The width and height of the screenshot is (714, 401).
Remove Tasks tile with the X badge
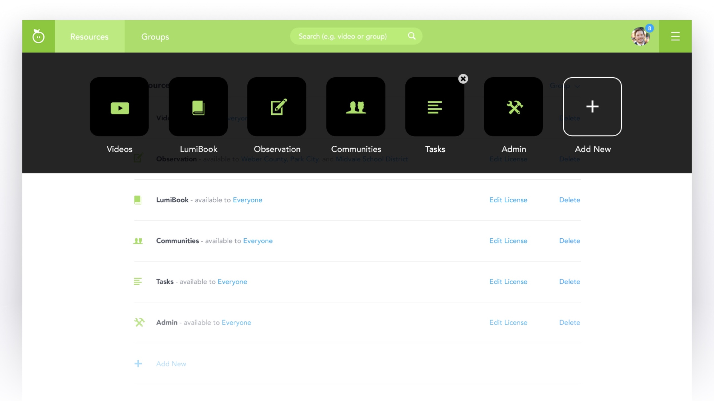coord(463,79)
